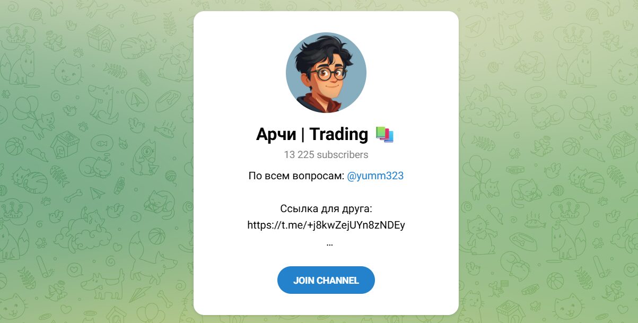Join the channel with the JOIN CHANNEL button
Viewport: 638px width, 323px height.
(326, 280)
